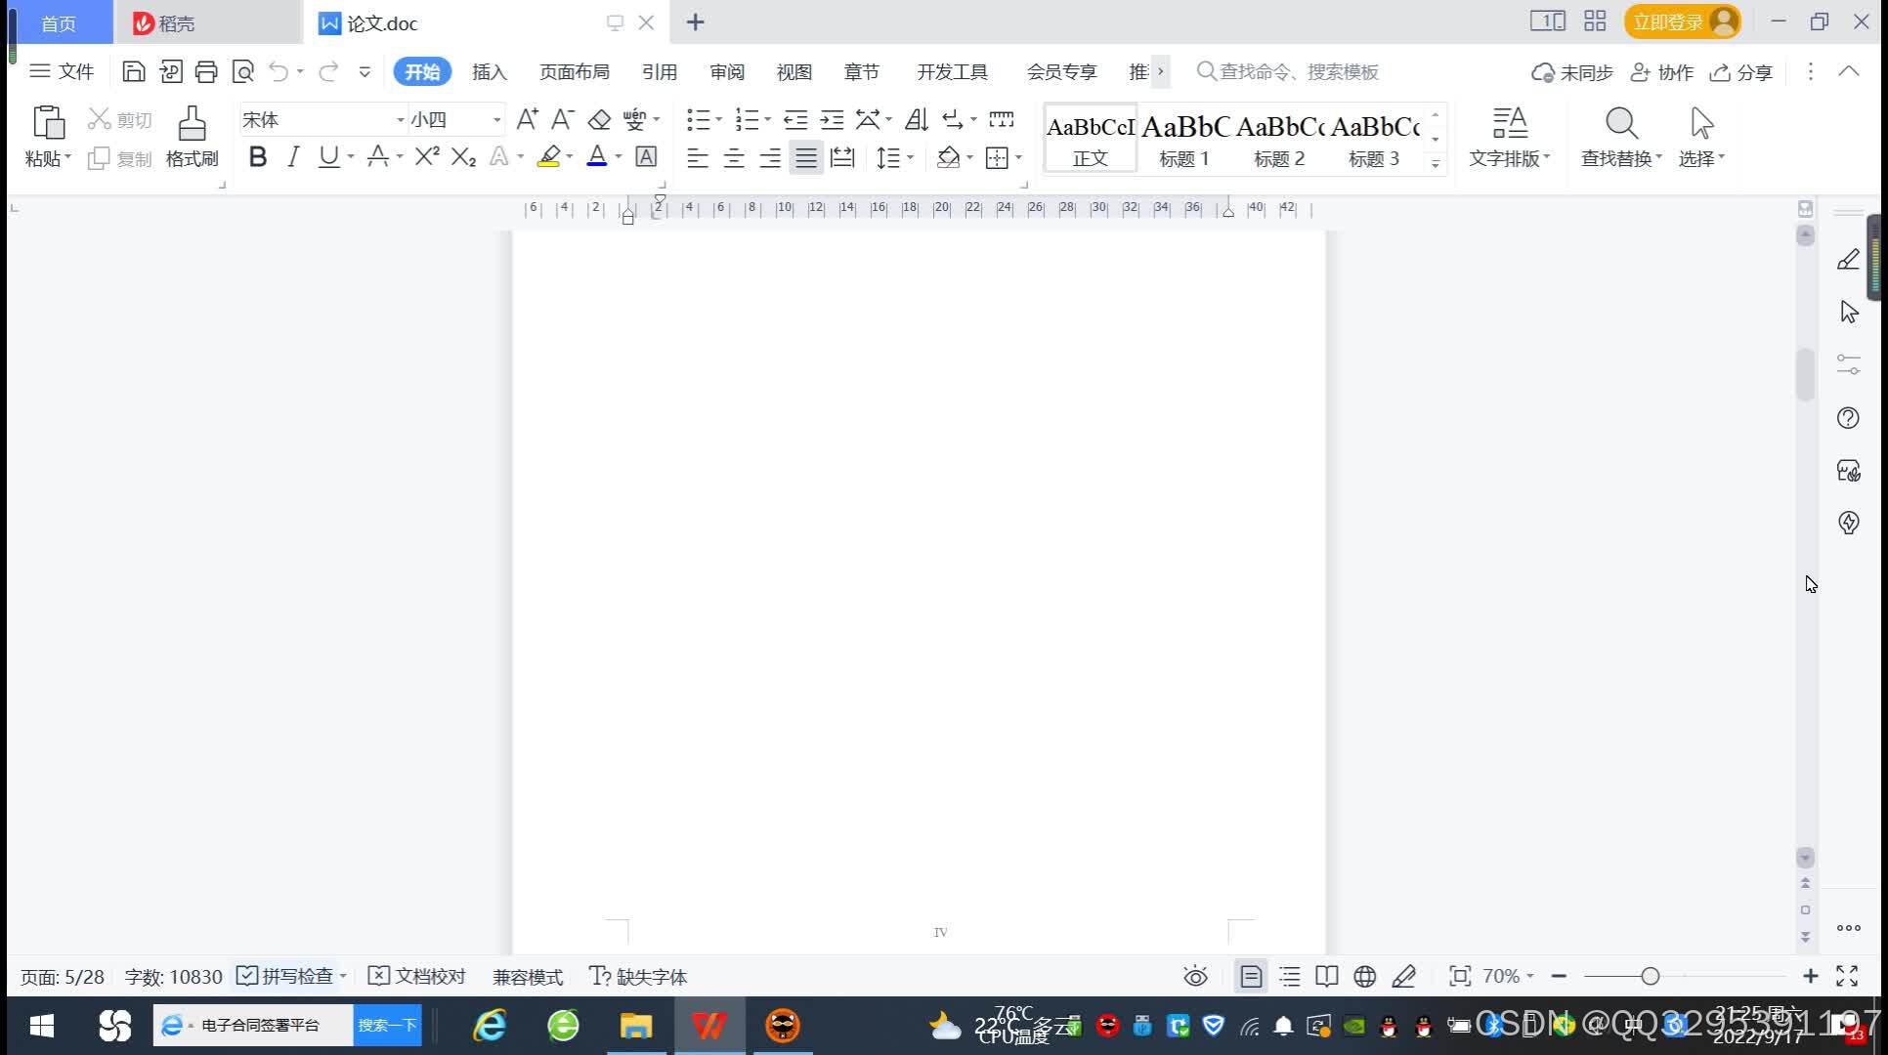Expand borders dropdown arrow
This screenshot has width=1888, height=1055.
(x=1018, y=157)
